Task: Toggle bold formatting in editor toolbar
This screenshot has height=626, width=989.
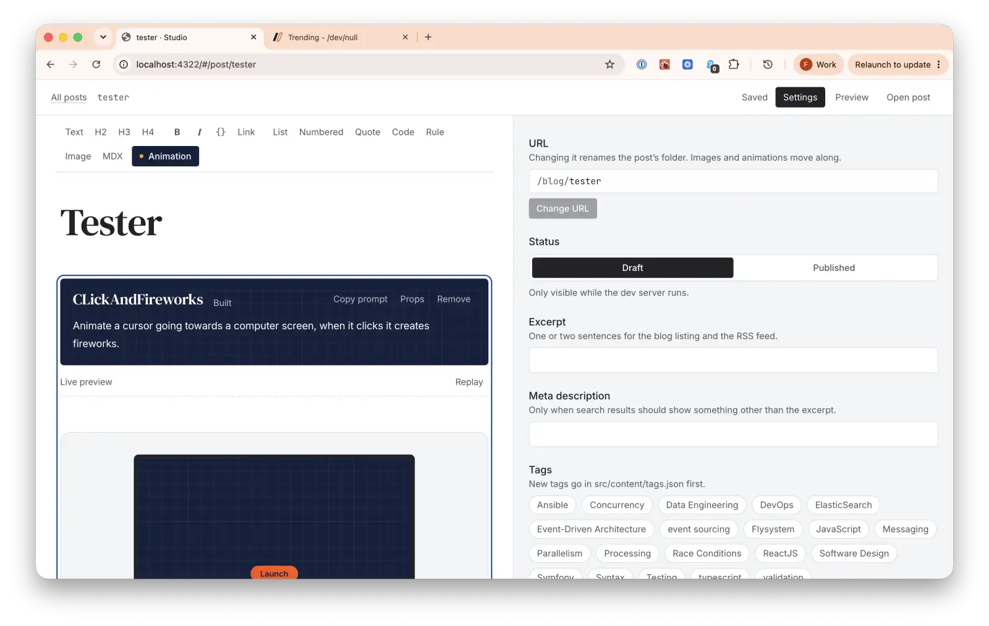Action: point(177,132)
